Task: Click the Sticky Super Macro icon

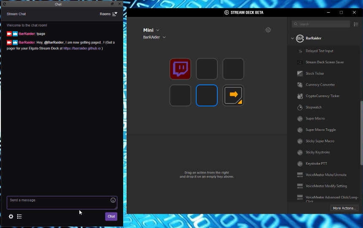Action: (300, 141)
